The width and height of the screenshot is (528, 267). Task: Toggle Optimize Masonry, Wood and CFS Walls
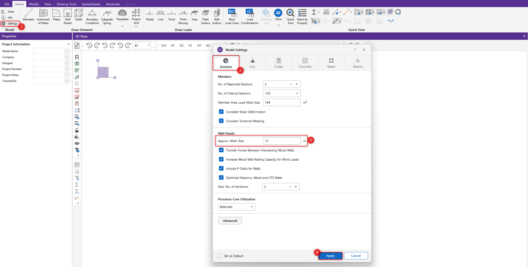pyautogui.click(x=221, y=178)
